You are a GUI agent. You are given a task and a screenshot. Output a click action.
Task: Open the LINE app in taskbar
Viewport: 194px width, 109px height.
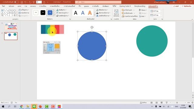pyautogui.click(x=34, y=106)
